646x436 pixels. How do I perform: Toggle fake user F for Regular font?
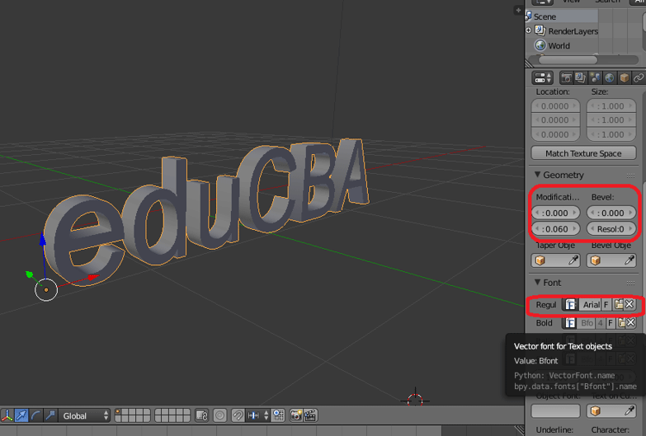tap(606, 305)
